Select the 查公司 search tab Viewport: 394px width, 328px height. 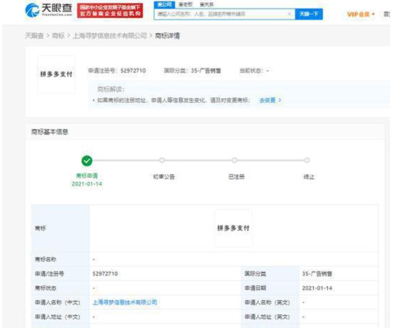[163, 5]
